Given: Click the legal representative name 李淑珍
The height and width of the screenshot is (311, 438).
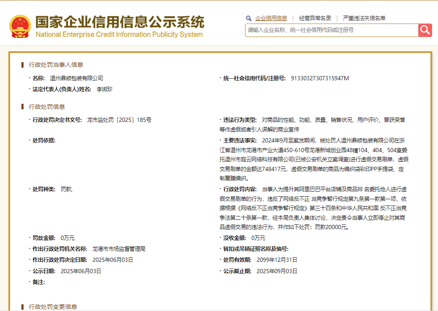Looking at the screenshot, I should (105, 90).
